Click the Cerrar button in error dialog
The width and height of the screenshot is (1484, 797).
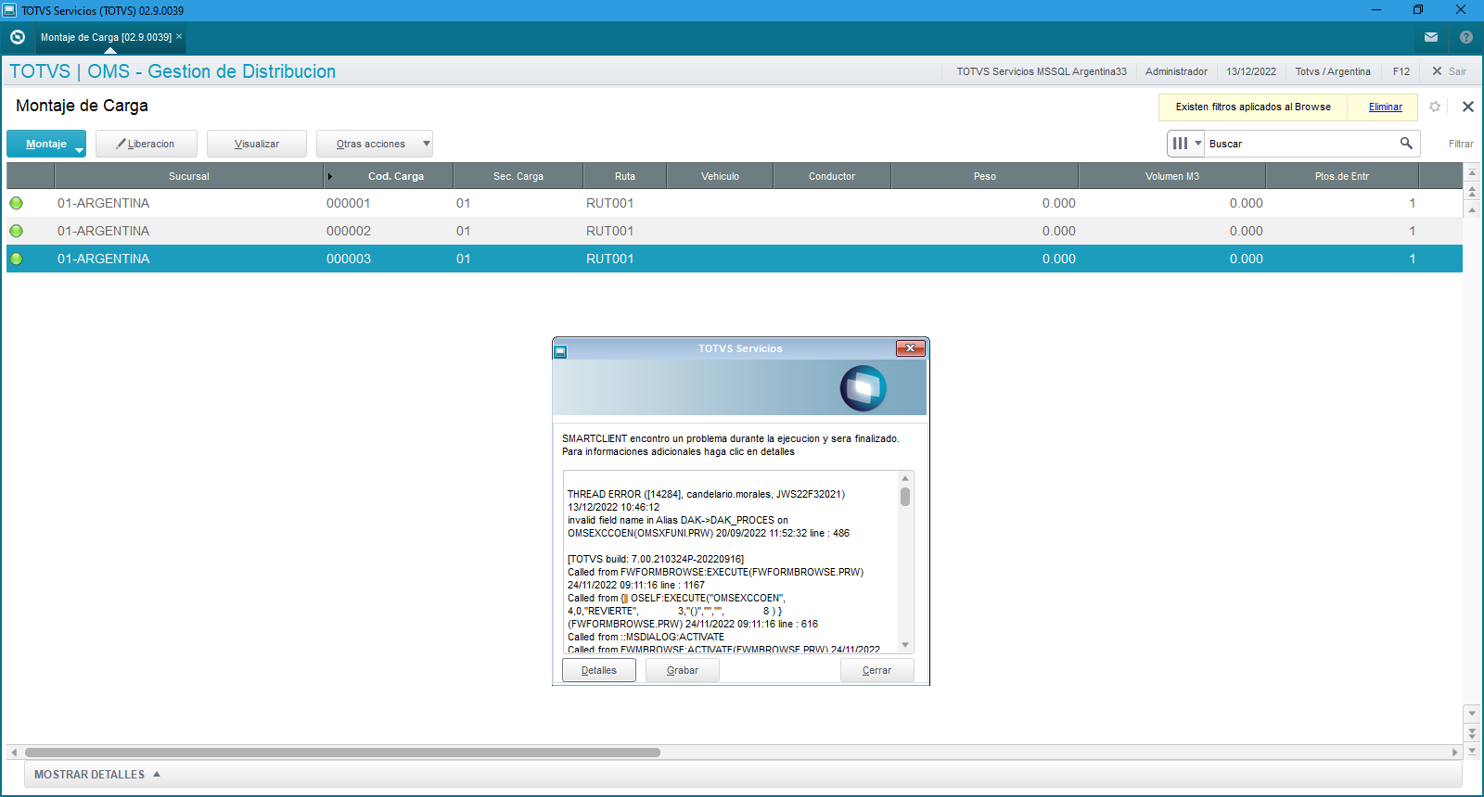click(877, 670)
